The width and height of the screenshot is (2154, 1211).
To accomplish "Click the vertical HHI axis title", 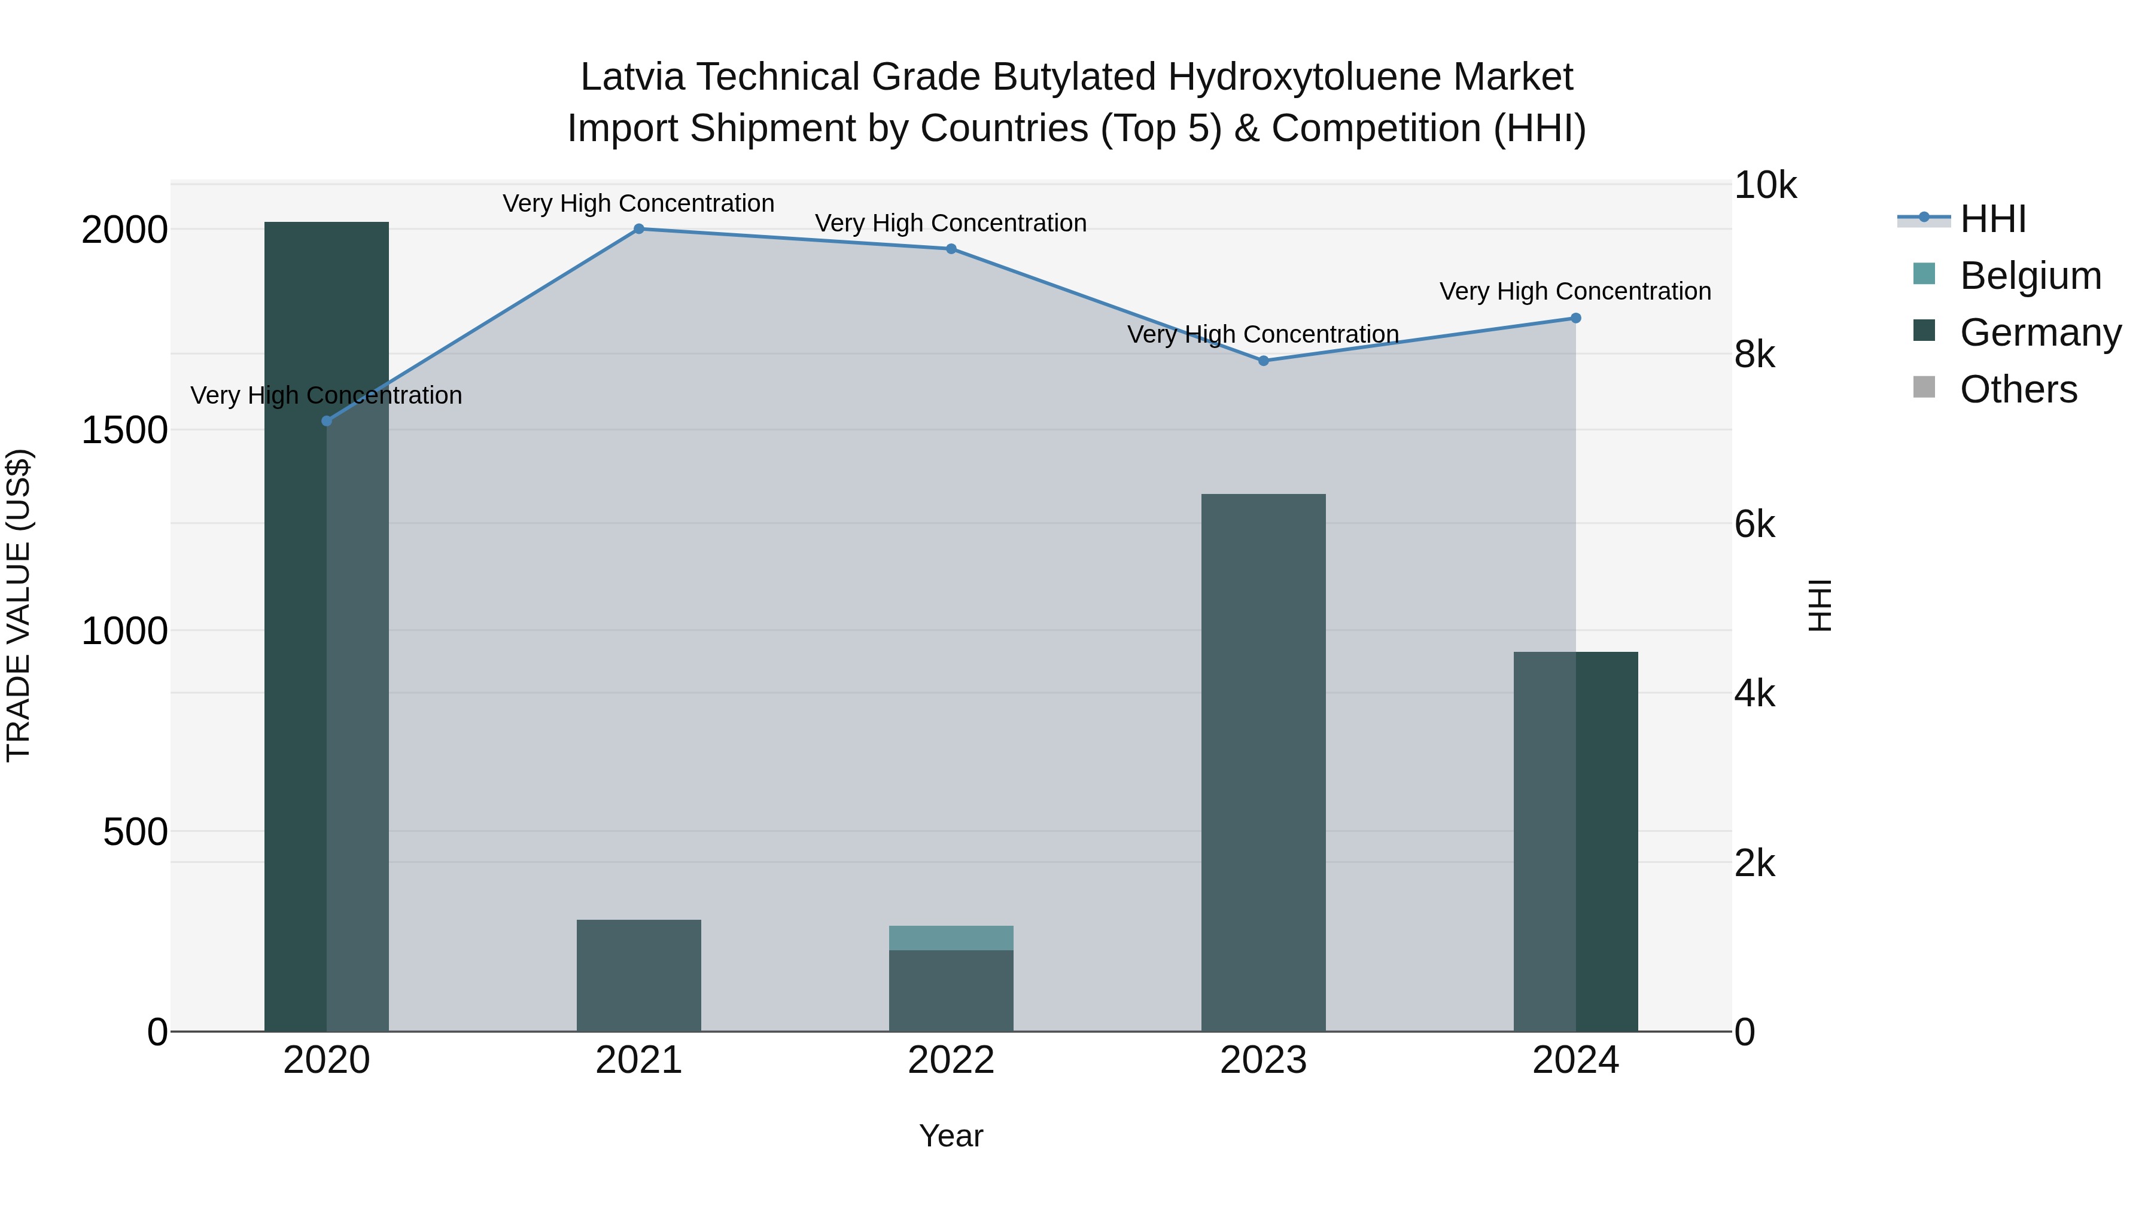I will pos(1820,605).
